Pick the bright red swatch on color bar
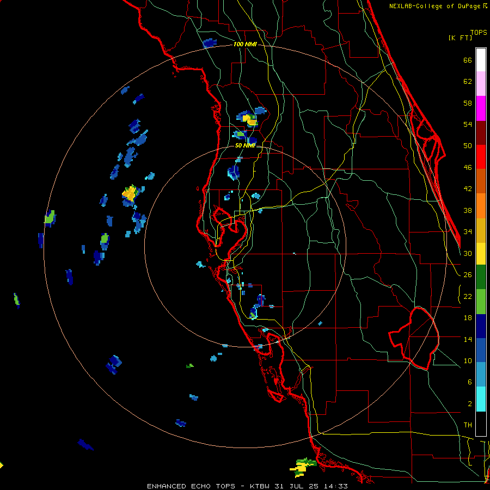Image resolution: width=490 pixels, height=490 pixels. click(x=481, y=157)
